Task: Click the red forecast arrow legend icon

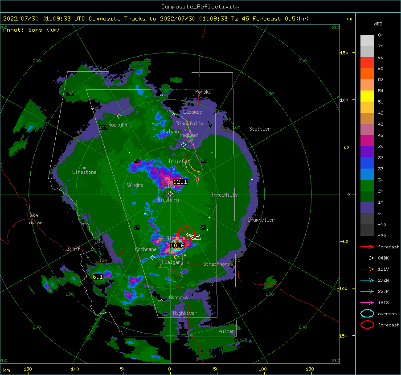Action: click(367, 247)
